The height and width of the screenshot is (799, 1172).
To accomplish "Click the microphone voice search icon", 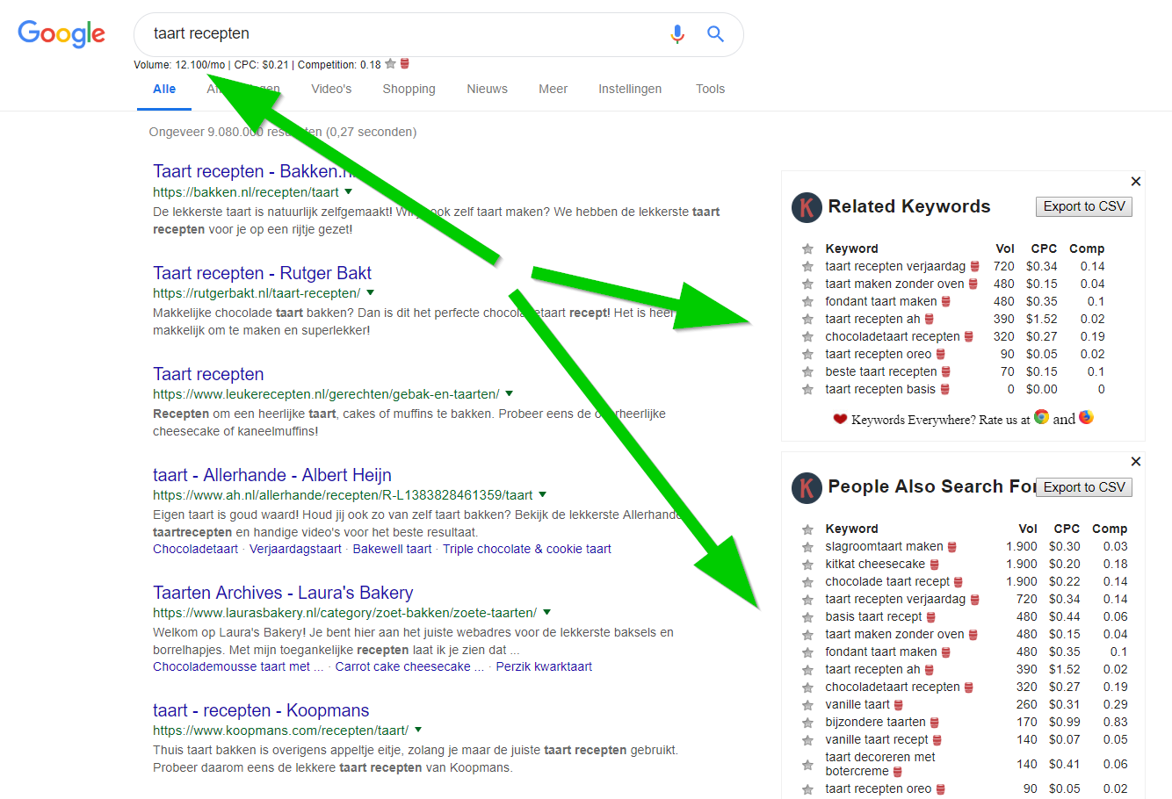I will tap(677, 34).
